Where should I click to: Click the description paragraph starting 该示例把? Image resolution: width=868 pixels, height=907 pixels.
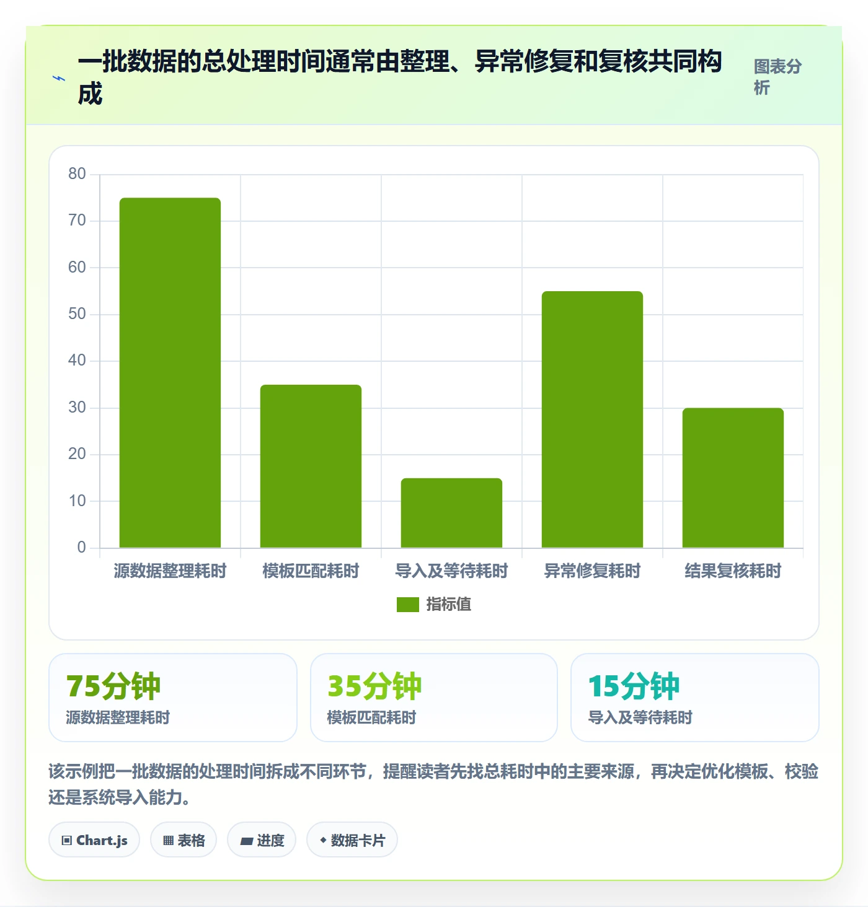click(434, 784)
